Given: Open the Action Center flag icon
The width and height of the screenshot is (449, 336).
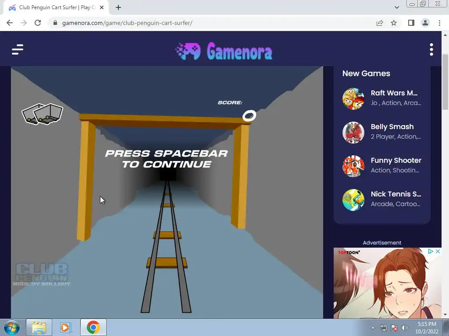Looking at the screenshot, I should click(394, 328).
